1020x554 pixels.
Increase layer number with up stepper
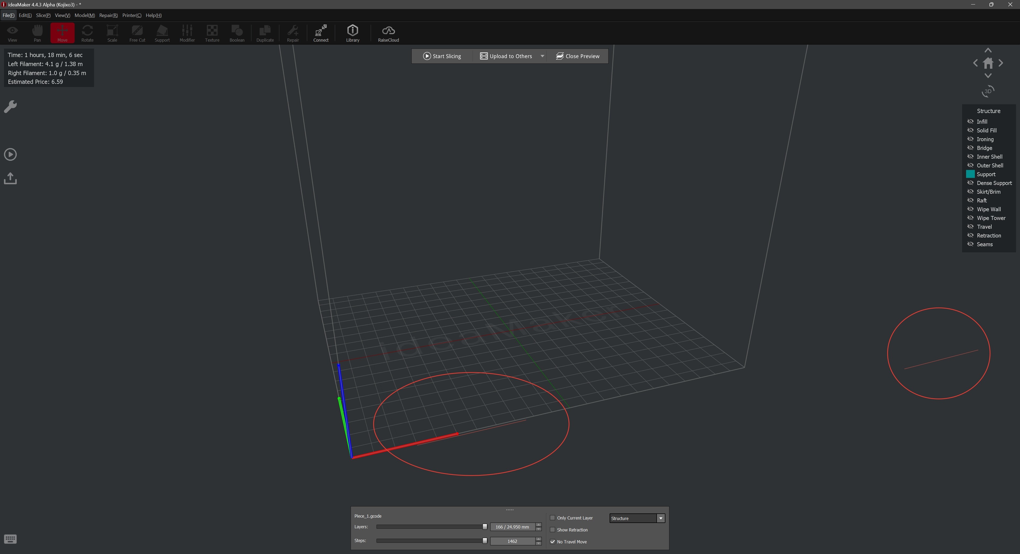[x=538, y=525]
